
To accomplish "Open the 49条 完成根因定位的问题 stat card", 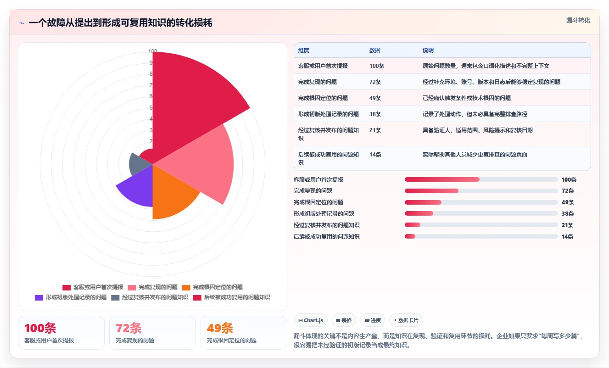I will click(244, 333).
